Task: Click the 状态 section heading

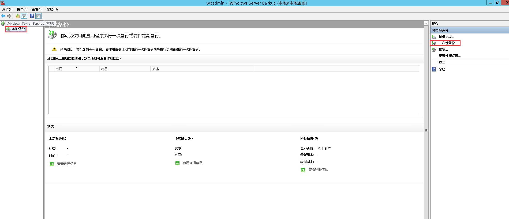Action: coord(51,127)
